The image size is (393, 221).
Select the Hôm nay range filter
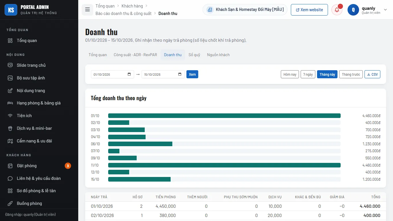point(290,74)
